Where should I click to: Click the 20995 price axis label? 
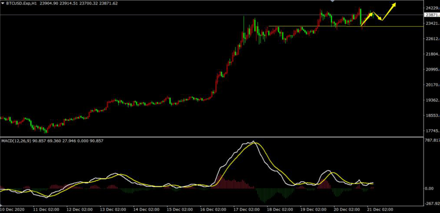click(x=432, y=70)
